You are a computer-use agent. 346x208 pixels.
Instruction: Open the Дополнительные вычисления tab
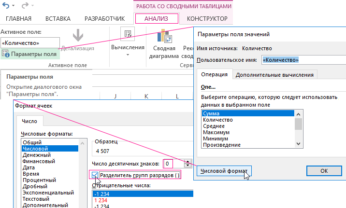(x=274, y=75)
